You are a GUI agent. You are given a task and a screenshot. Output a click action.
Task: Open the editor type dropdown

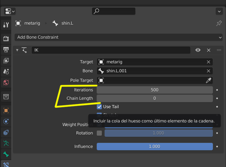(10, 11)
